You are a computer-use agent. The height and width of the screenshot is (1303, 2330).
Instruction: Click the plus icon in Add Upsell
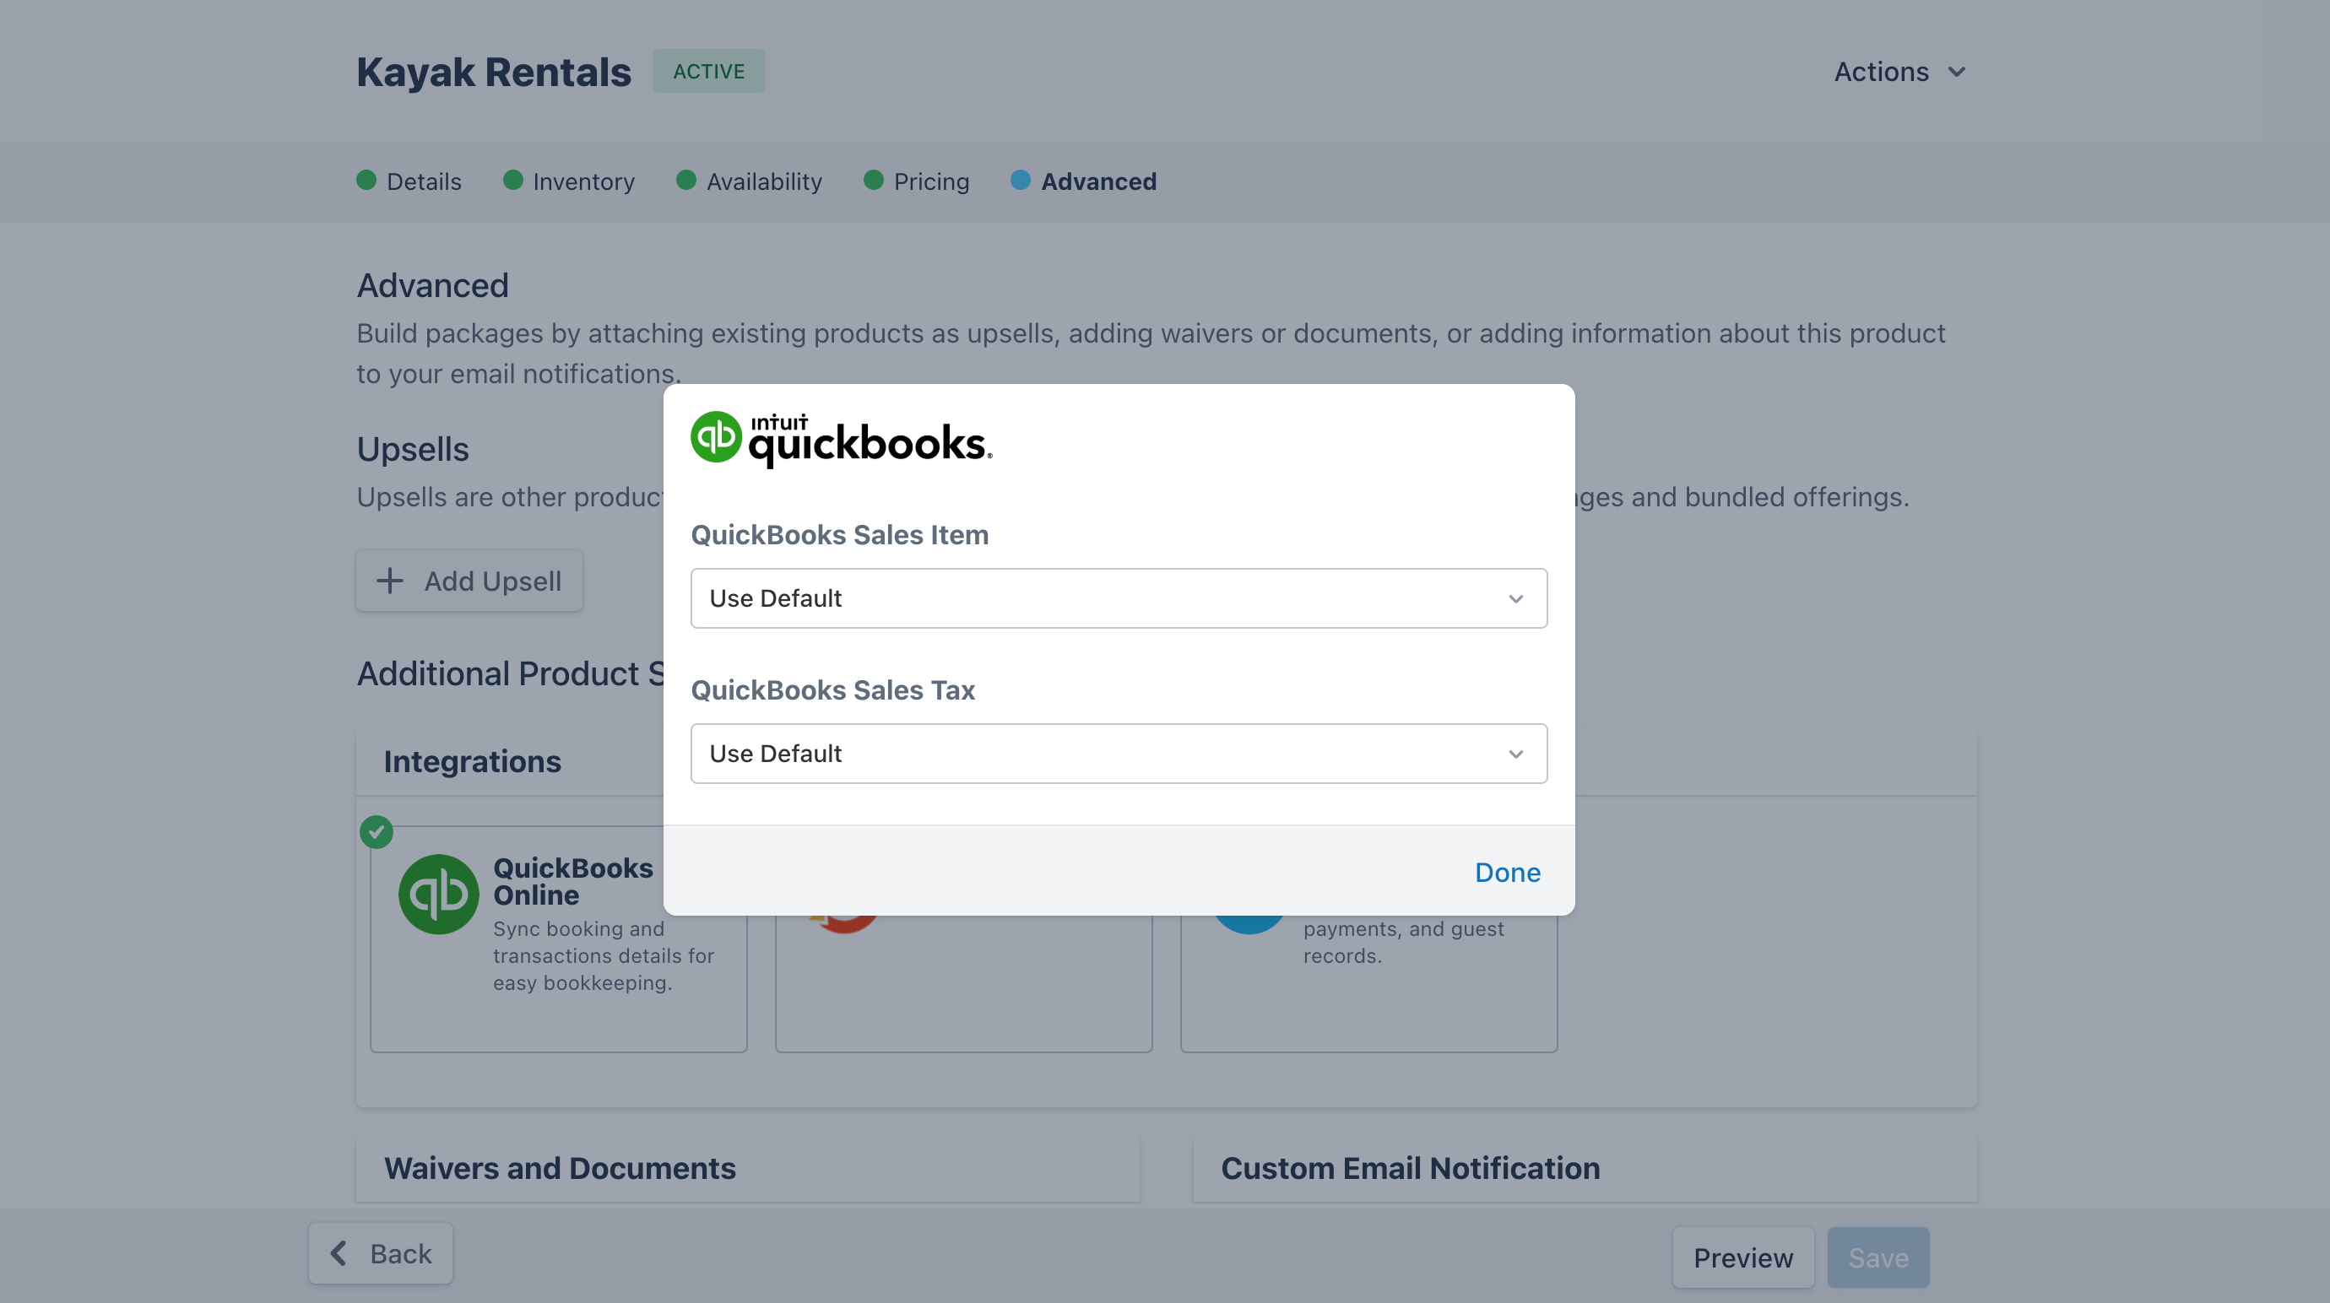(389, 581)
